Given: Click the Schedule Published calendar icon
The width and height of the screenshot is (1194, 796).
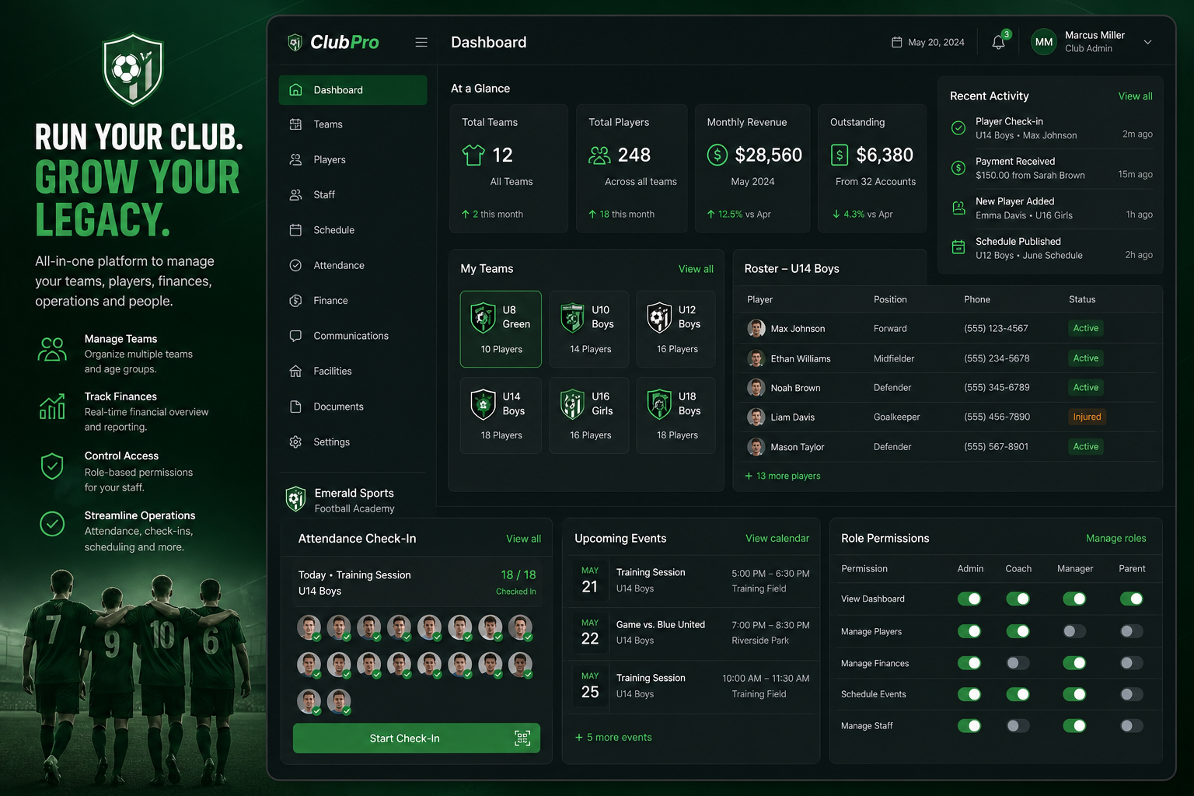Looking at the screenshot, I should (x=958, y=247).
